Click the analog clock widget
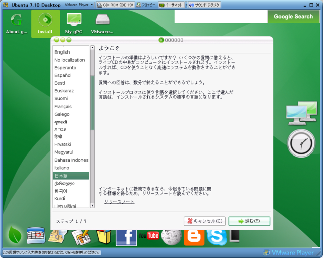Viewport: 323px width, 258px height. 301,143
